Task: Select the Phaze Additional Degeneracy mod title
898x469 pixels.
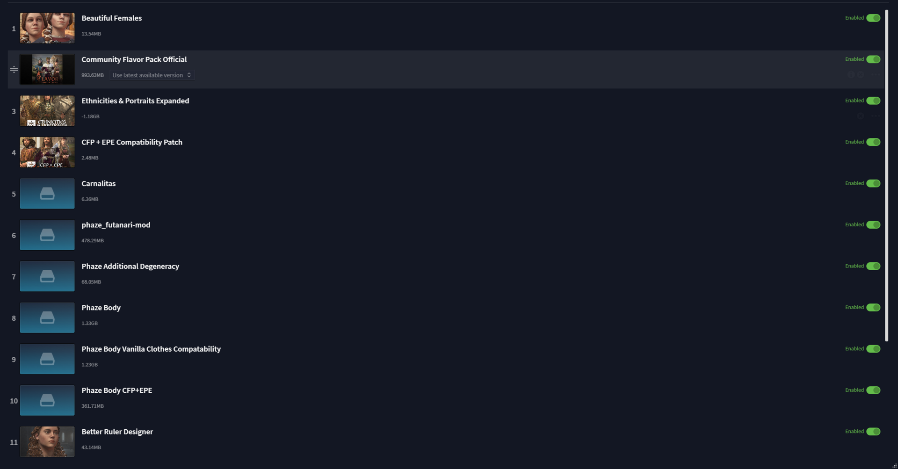Action: (x=130, y=266)
